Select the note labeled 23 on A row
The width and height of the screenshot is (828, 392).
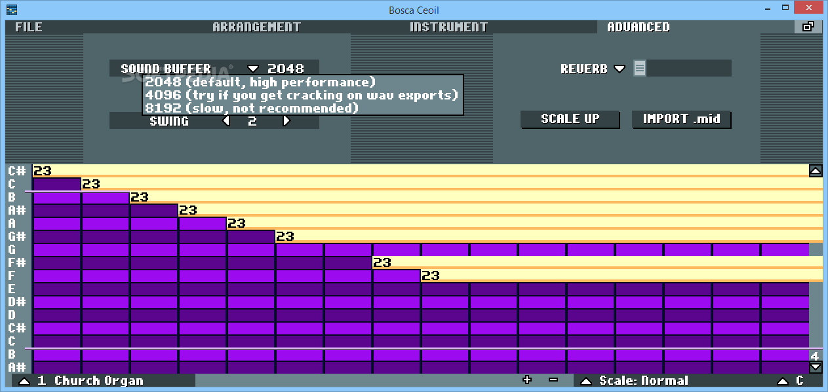click(x=524, y=223)
